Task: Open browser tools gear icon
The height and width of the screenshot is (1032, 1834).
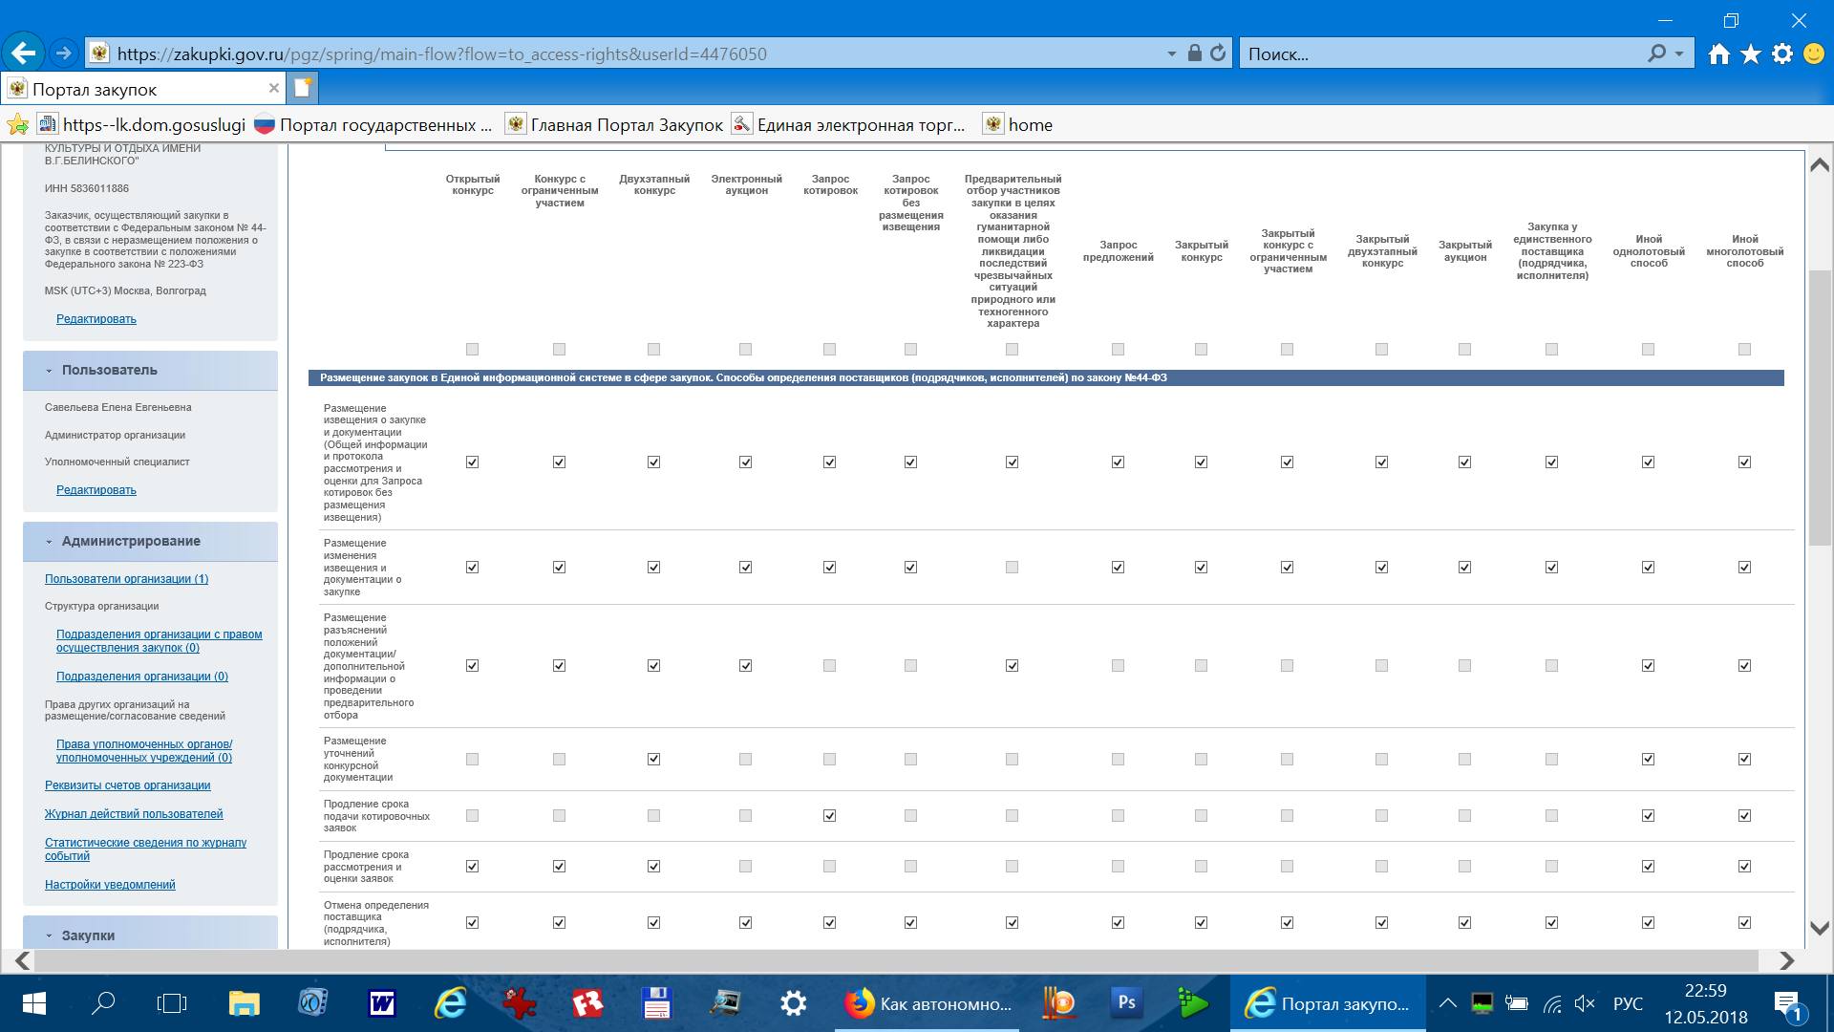Action: click(1782, 54)
